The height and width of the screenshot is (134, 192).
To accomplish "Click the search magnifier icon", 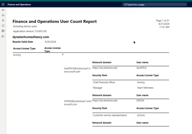I will point(126,5).
